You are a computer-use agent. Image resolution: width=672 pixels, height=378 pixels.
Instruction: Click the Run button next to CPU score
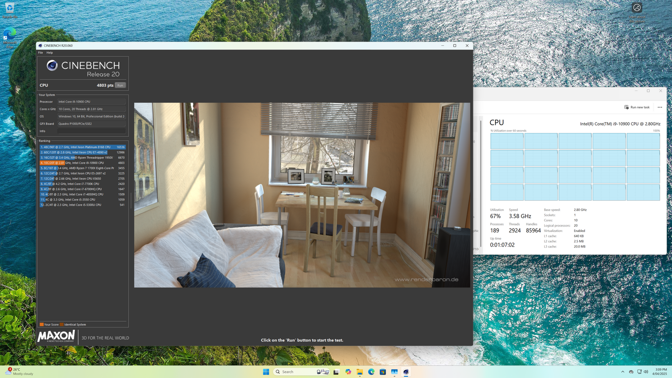[x=120, y=85]
